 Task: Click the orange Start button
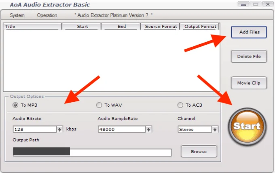click(x=247, y=127)
